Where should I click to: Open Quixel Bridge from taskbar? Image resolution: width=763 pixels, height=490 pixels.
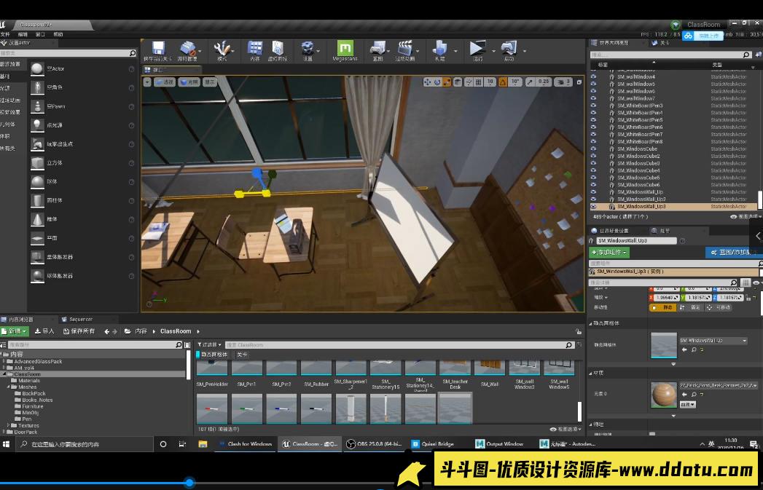(x=434, y=444)
